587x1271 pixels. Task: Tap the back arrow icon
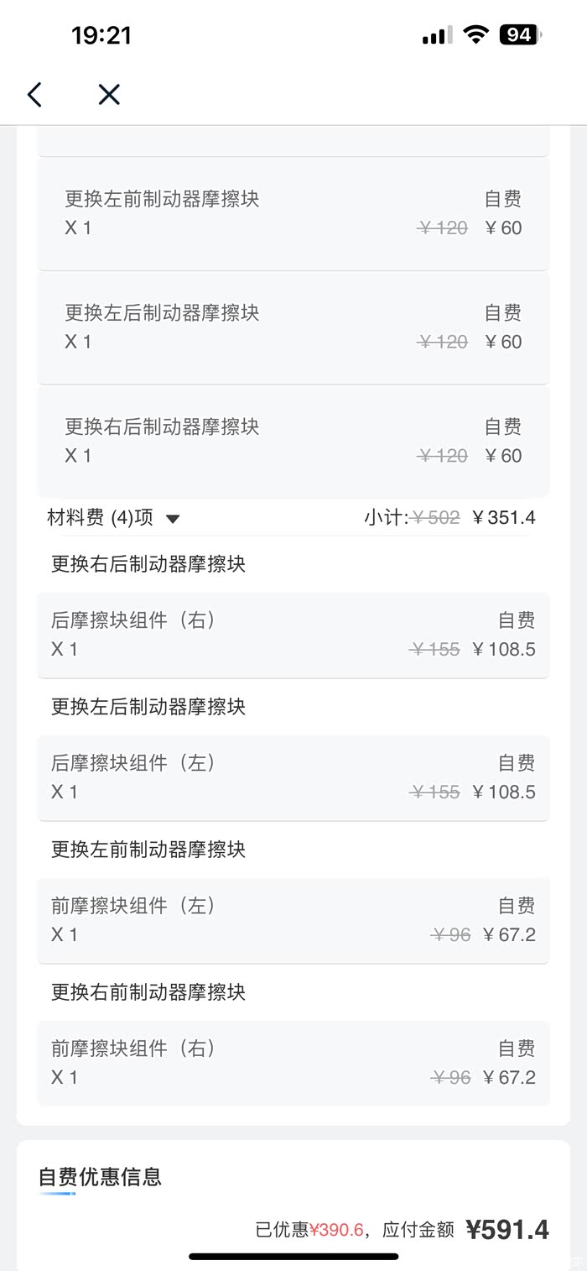point(34,95)
